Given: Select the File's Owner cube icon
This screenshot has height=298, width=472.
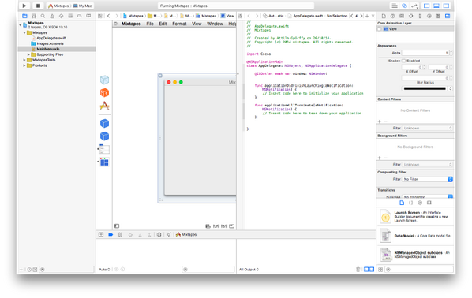Looking at the screenshot, I should tap(104, 80).
